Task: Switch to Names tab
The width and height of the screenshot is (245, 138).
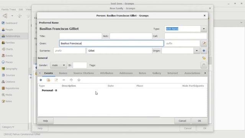Action: [63, 73]
